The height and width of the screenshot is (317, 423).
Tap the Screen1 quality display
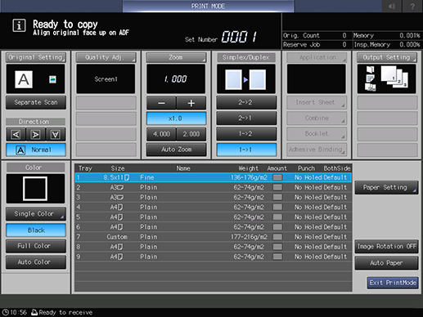(106, 79)
